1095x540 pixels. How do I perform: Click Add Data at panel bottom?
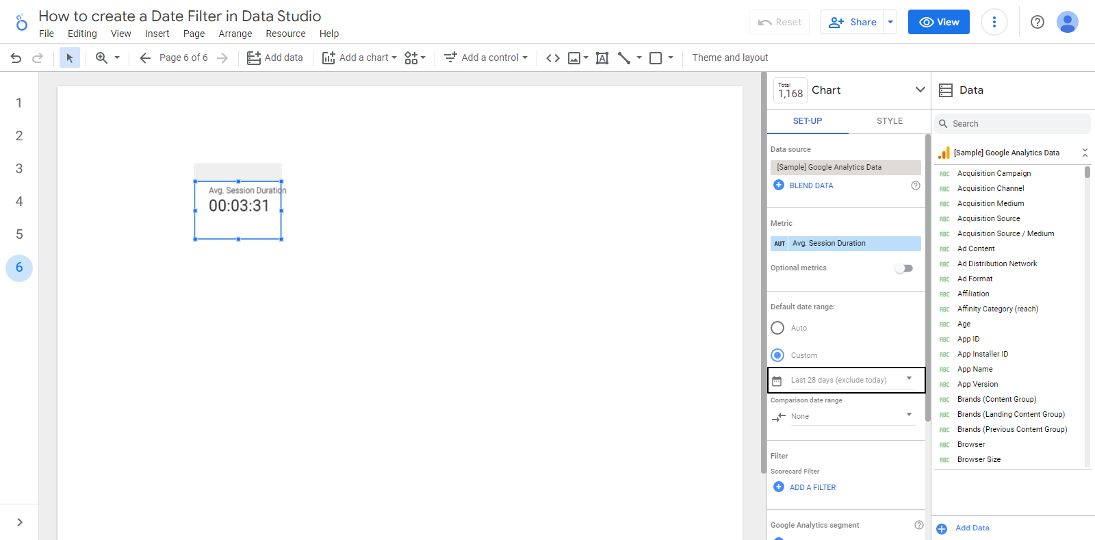[972, 528]
